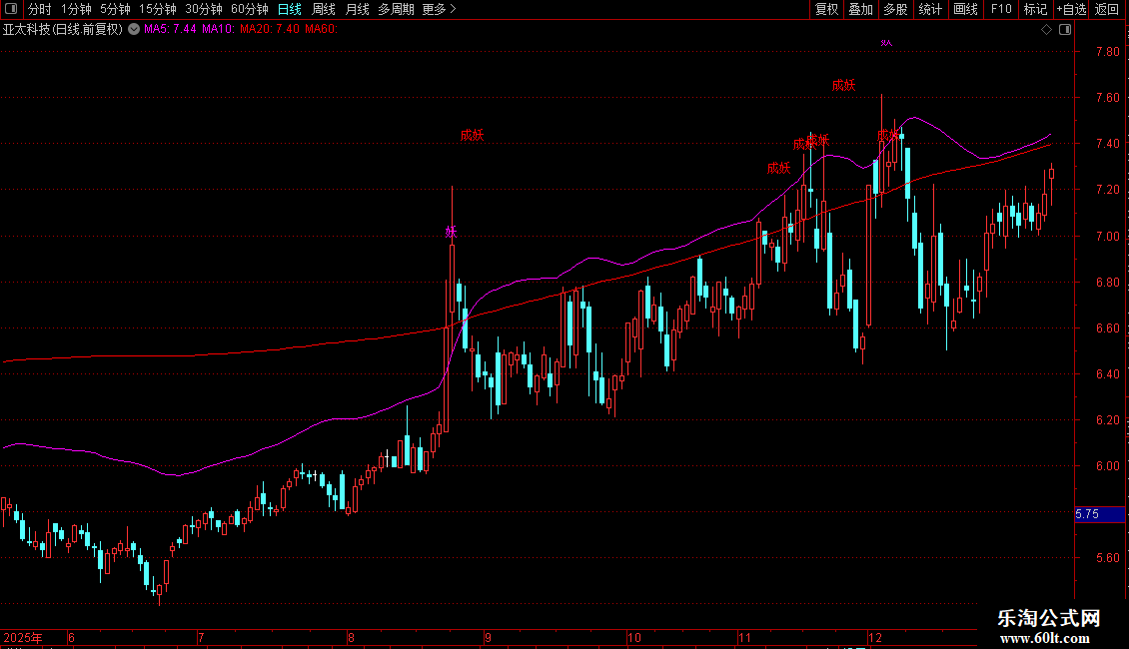Select the 5分钟 period tab
The image size is (1129, 649).
pos(115,9)
